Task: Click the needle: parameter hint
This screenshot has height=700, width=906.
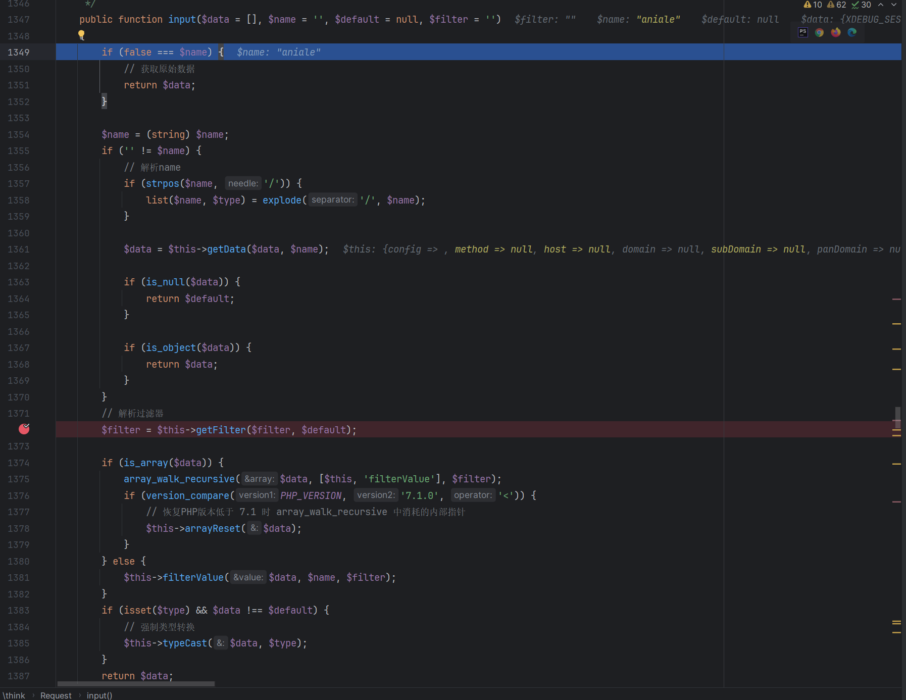Action: click(243, 183)
